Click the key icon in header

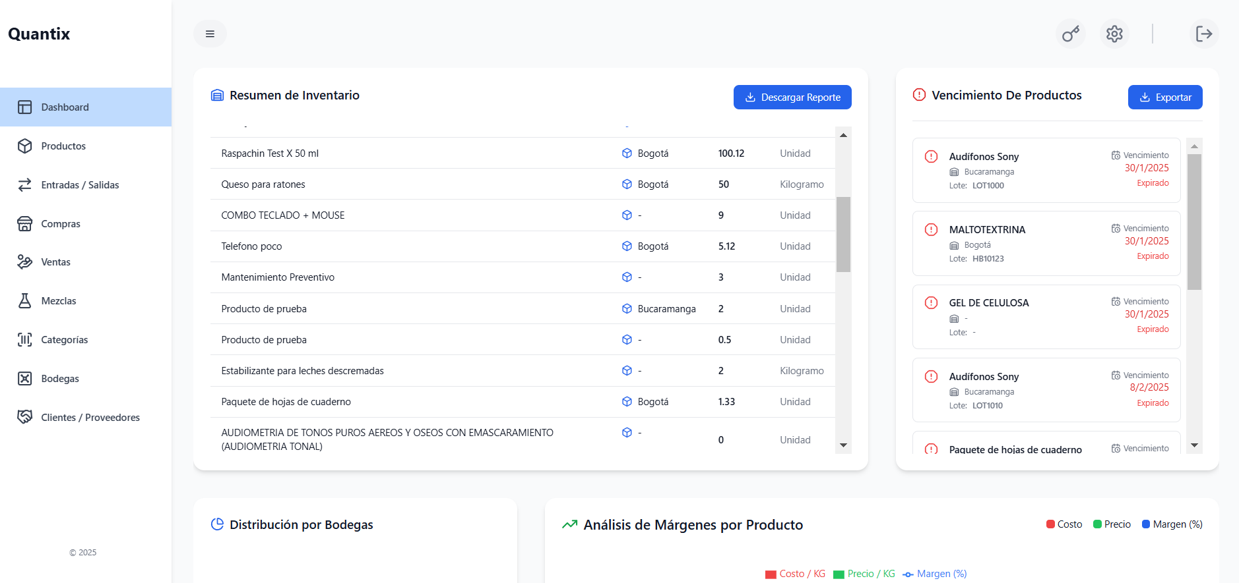[1071, 34]
